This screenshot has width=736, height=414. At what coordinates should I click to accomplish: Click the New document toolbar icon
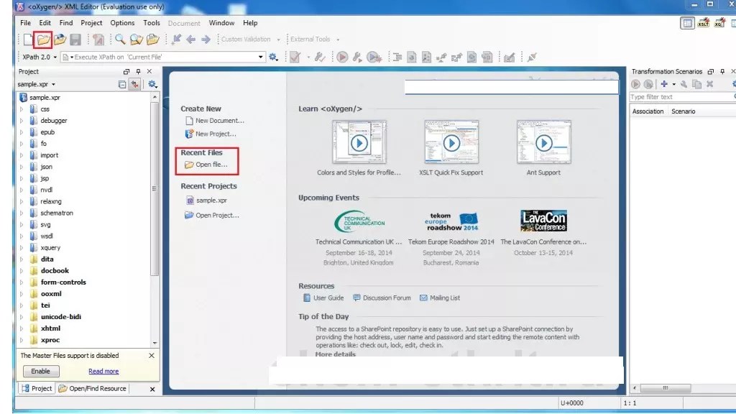pyautogui.click(x=28, y=40)
